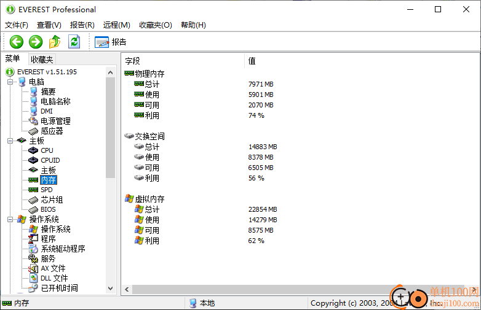
Task: Click the 操作系统 category Windows flag icon
Action: [x=22, y=219]
